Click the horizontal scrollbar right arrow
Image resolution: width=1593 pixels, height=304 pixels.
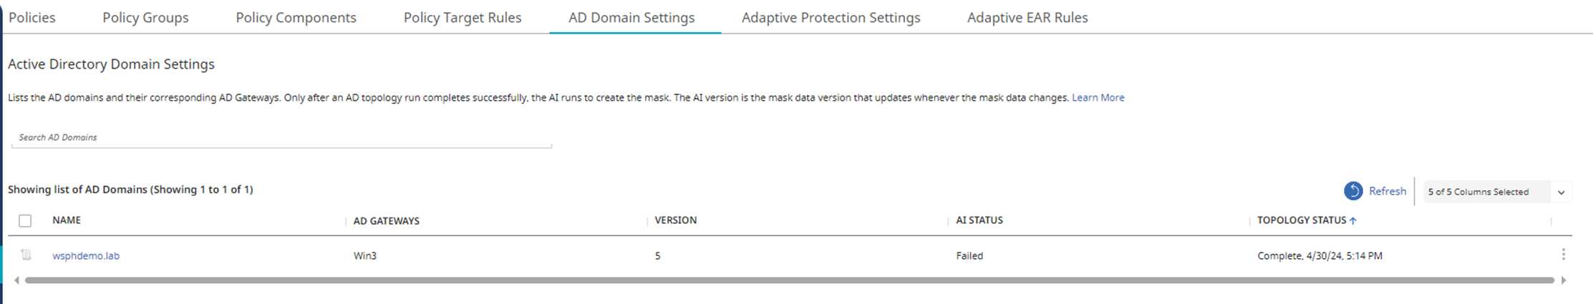[x=1564, y=280]
